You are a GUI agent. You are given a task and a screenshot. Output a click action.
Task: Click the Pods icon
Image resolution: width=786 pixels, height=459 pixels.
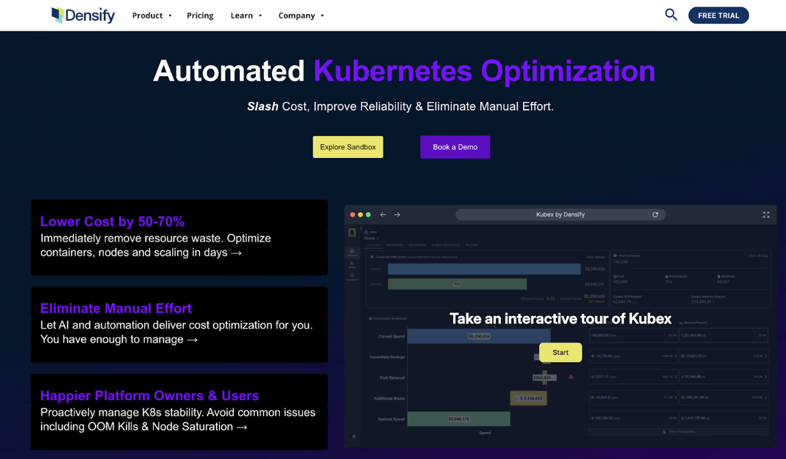pyautogui.click(x=615, y=277)
